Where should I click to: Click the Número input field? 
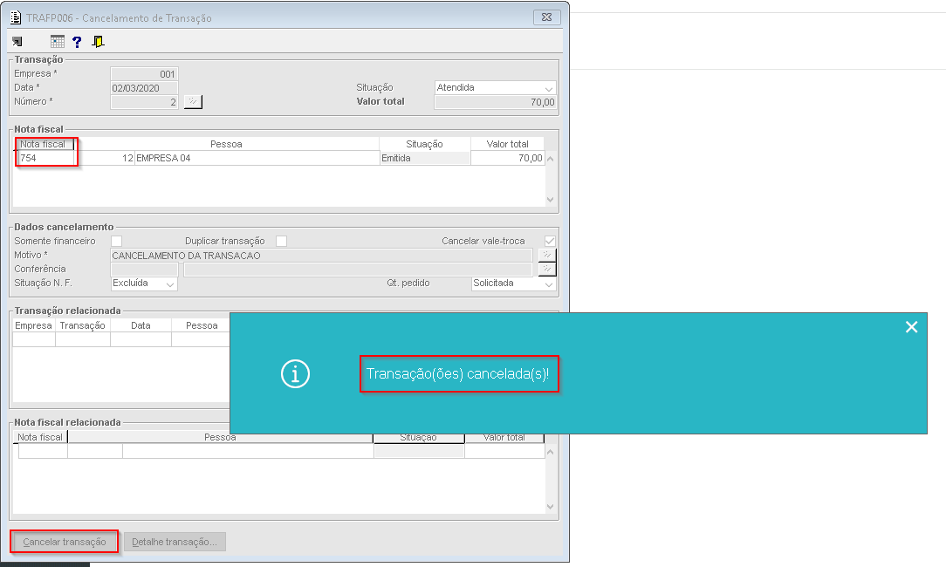[x=144, y=102]
